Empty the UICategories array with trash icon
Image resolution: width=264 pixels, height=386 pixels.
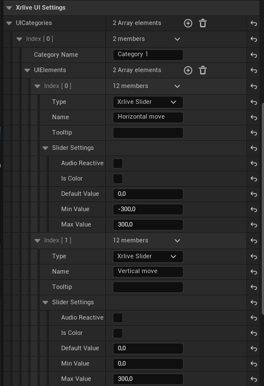coord(203,23)
